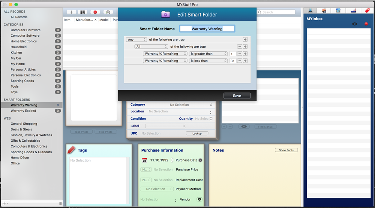
Task: Click the Save button
Action: point(237,96)
